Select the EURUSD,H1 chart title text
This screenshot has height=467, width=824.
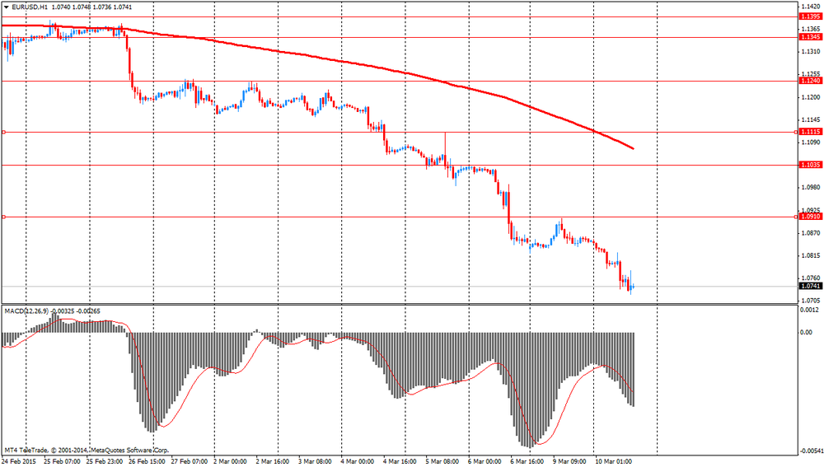30,7
